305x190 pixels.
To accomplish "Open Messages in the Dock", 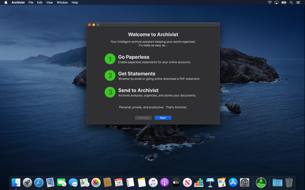I will point(73,182).
